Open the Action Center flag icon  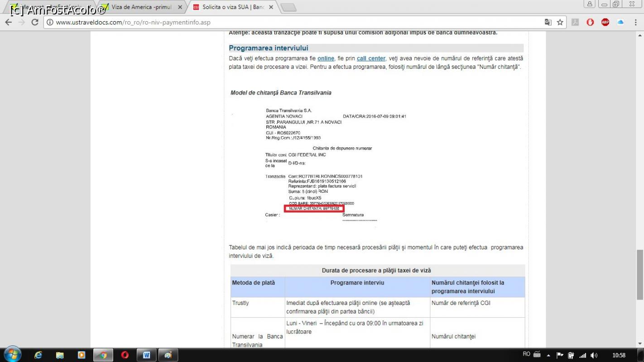click(560, 355)
